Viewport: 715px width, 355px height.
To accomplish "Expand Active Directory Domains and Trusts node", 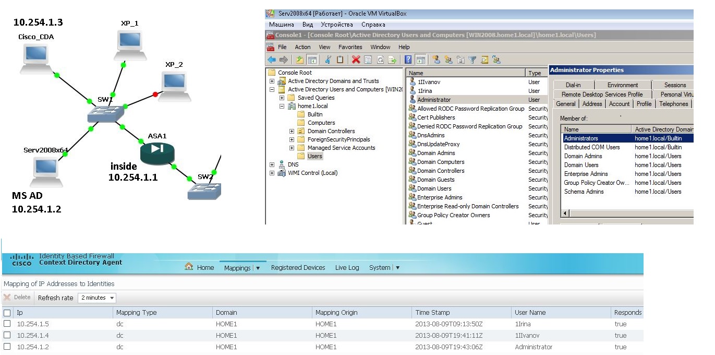I will (272, 81).
